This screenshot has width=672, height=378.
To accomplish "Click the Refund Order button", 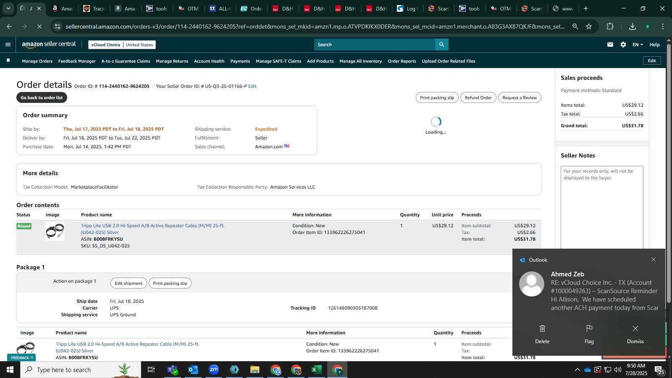I will (478, 97).
